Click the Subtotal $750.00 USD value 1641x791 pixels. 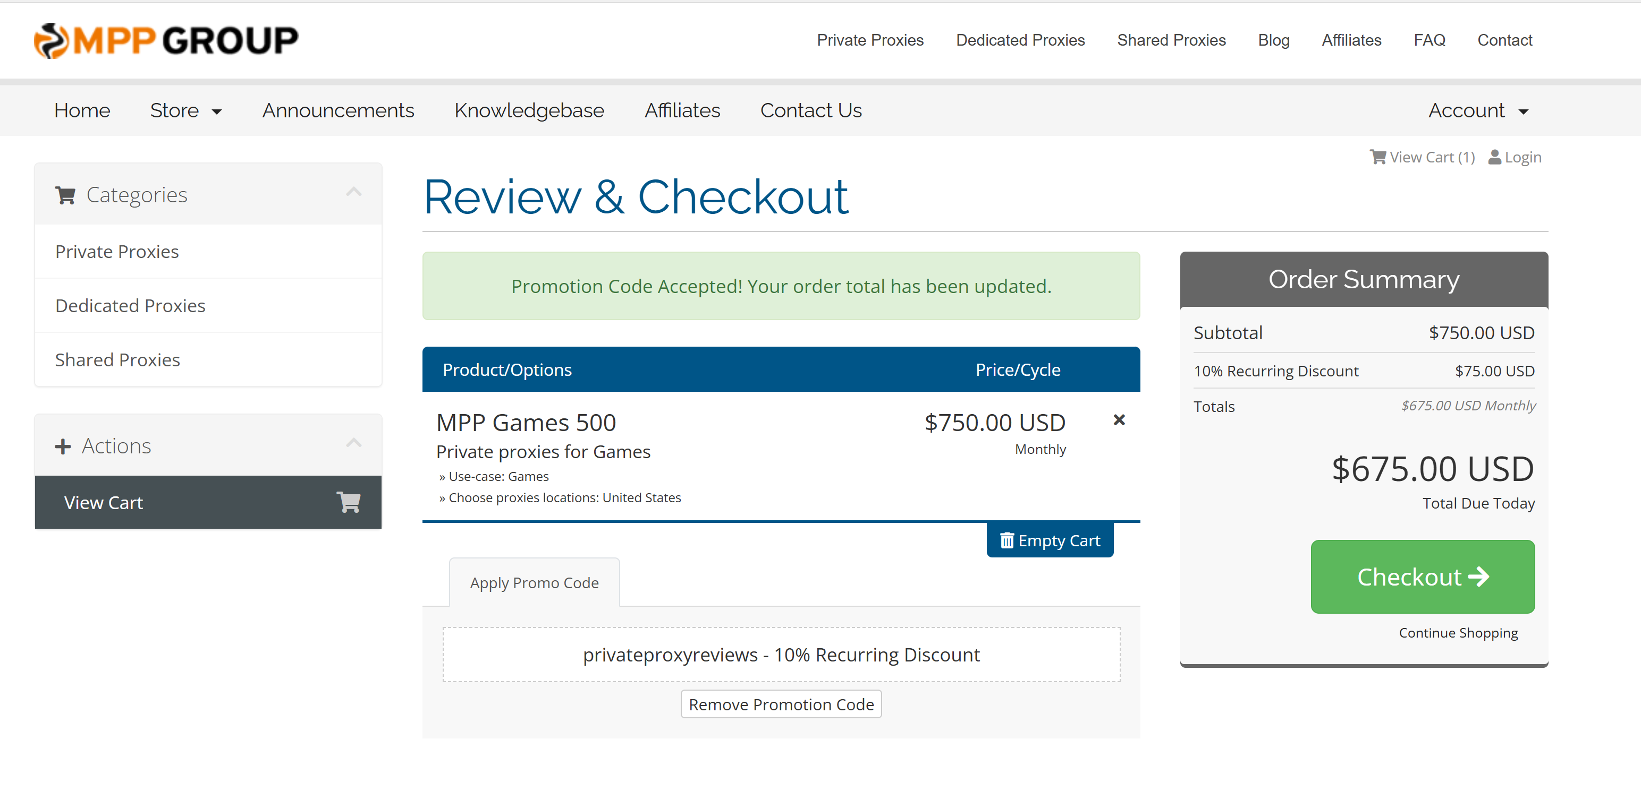(x=1481, y=332)
